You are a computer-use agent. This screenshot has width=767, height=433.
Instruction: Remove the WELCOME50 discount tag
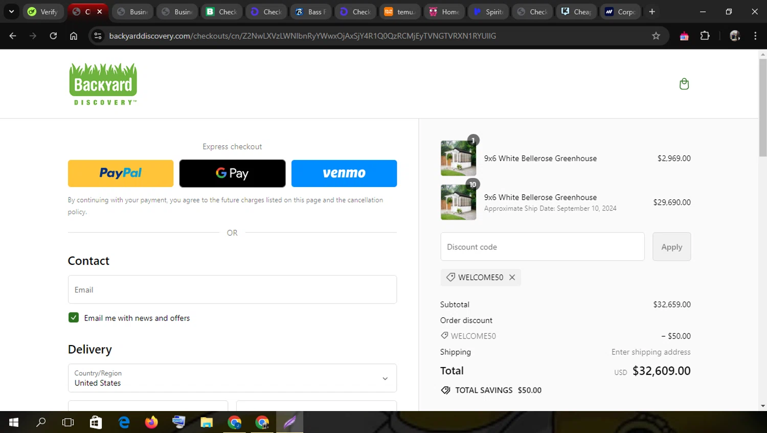pyautogui.click(x=512, y=277)
